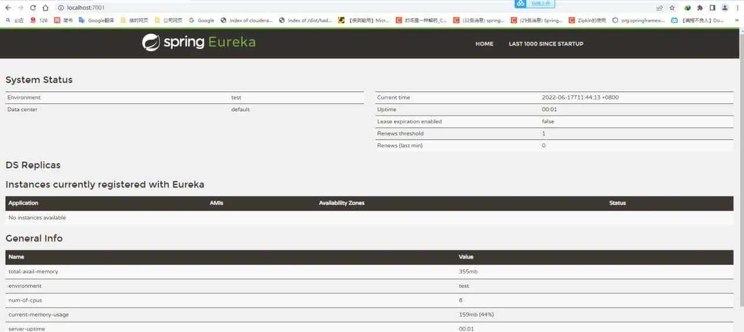This screenshot has width=744, height=332.
Task: Open the Extensions puzzle icon
Action: click(x=700, y=8)
